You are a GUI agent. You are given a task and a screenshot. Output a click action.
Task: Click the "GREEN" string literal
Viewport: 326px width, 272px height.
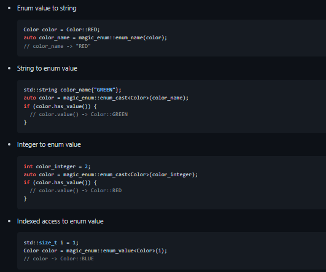104,90
